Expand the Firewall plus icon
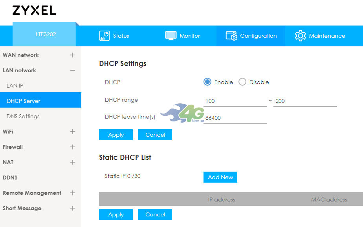This screenshot has width=363, height=227. (x=73, y=147)
